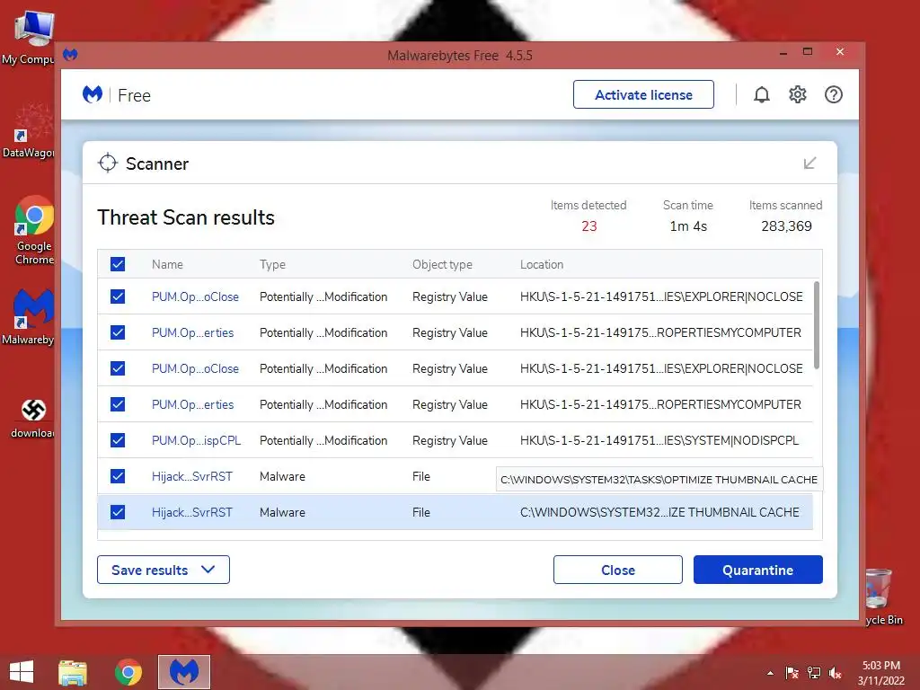
Task: Select the Malwarebytes taskbar button
Action: point(183,672)
